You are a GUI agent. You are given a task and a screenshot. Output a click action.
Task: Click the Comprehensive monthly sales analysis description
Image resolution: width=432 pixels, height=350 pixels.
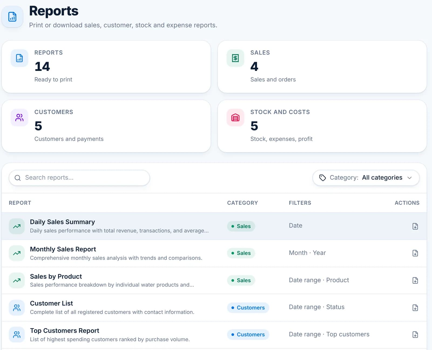point(116,258)
